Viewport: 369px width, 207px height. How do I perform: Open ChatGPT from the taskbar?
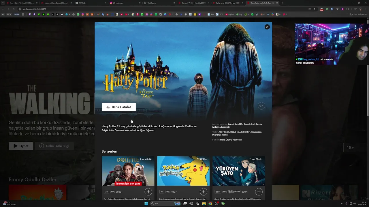click(191, 204)
